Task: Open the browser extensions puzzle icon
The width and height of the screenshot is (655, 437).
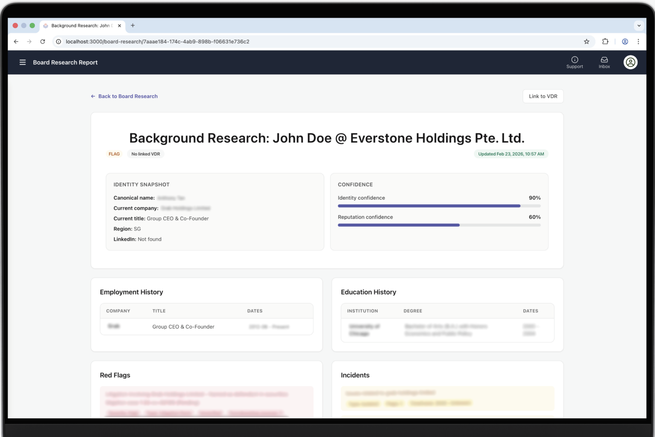Action: (x=605, y=42)
